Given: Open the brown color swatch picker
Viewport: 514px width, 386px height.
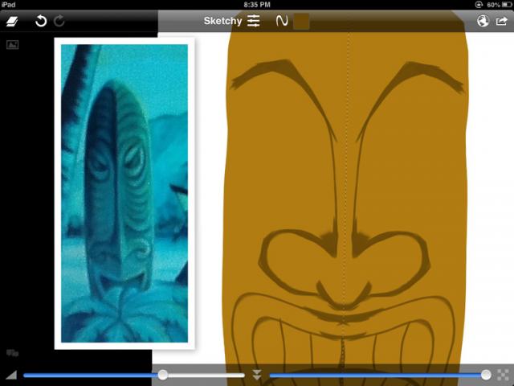Looking at the screenshot, I should tap(301, 22).
